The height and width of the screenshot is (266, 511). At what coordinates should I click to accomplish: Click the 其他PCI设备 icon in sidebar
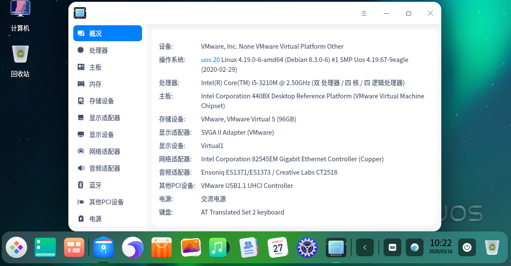click(x=81, y=202)
